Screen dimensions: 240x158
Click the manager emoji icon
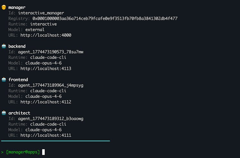[x=4, y=7]
